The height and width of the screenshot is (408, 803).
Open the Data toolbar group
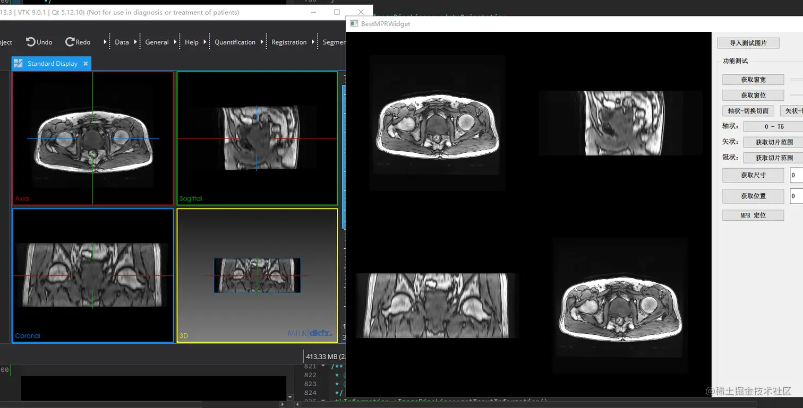tap(122, 42)
